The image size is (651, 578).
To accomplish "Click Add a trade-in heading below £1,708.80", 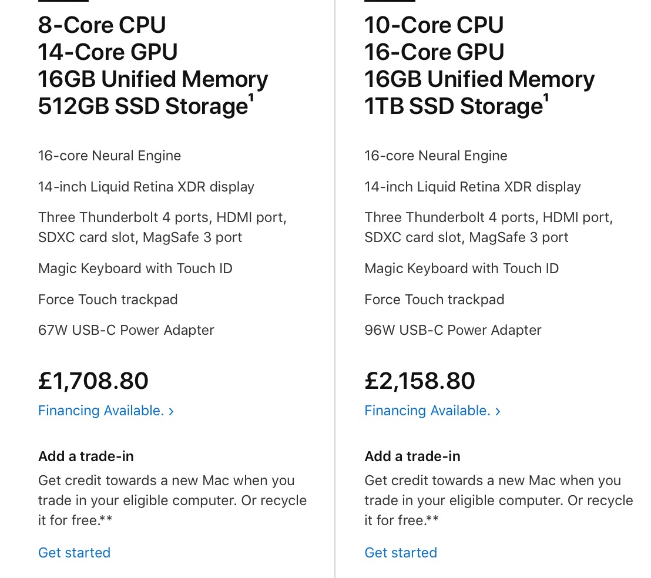I will [86, 456].
